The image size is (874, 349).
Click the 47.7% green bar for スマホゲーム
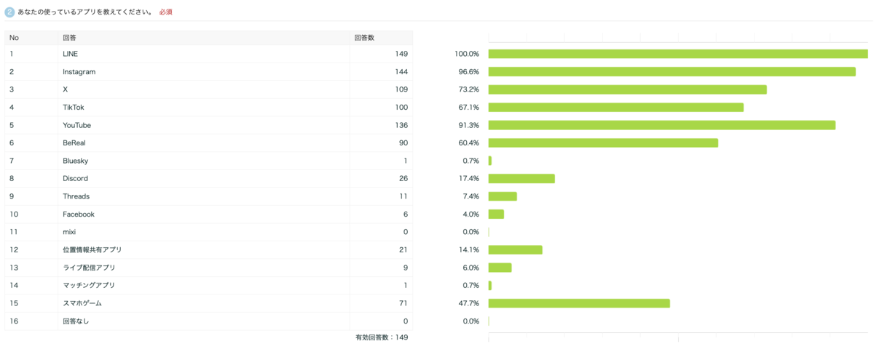(579, 303)
